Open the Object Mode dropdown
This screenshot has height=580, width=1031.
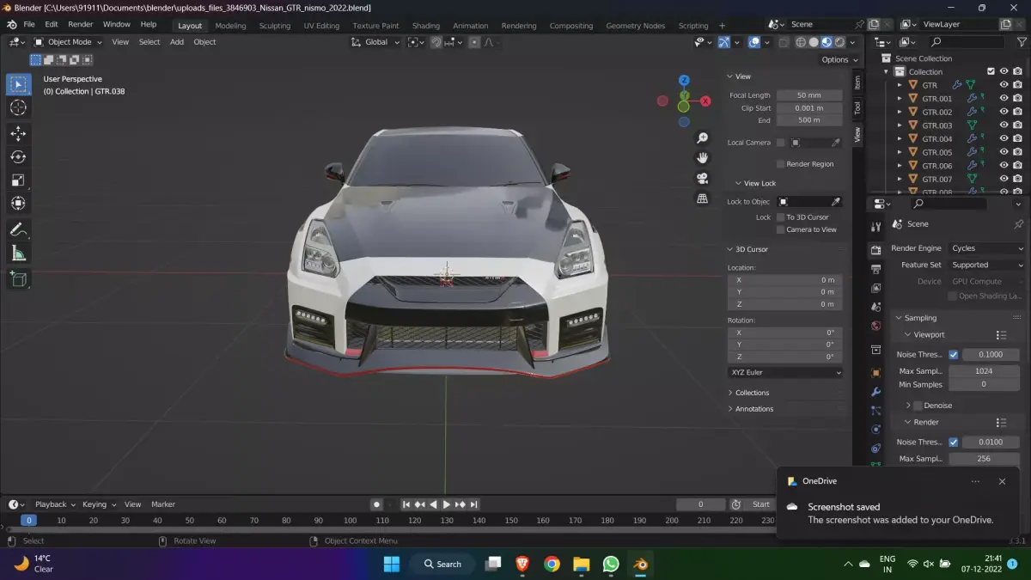point(70,41)
